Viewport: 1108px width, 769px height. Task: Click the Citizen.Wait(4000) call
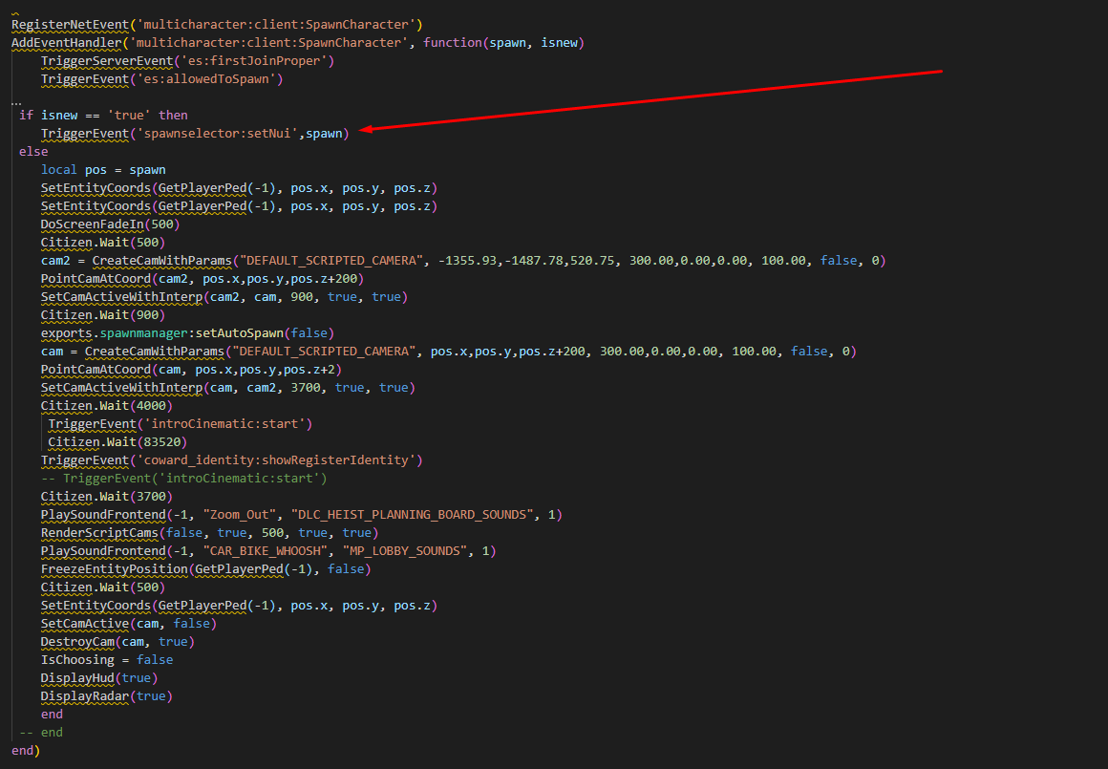[107, 406]
